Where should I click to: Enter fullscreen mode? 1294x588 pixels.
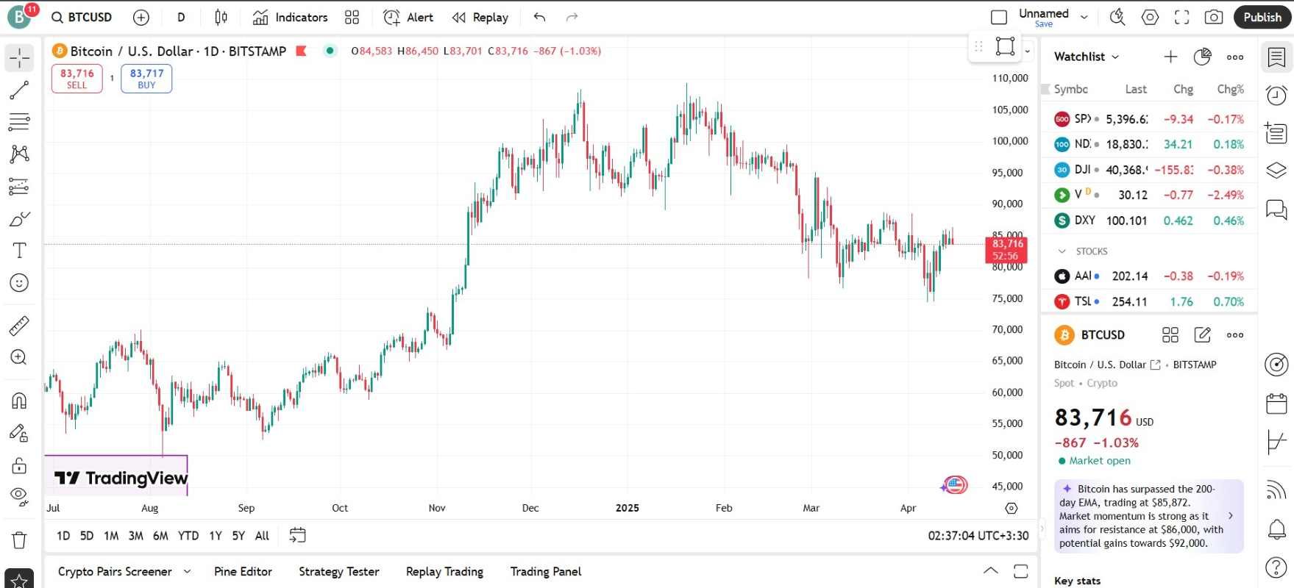1182,17
